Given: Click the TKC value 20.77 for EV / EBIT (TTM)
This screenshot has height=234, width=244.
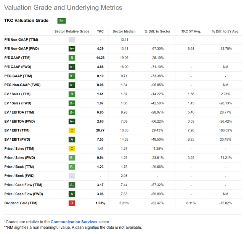Looking at the screenshot, I should point(100,130).
